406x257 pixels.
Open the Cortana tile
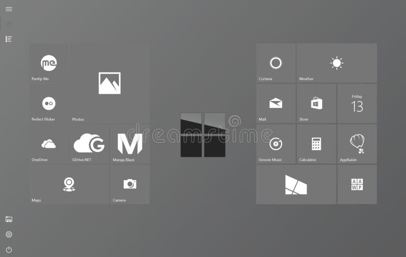(x=276, y=63)
